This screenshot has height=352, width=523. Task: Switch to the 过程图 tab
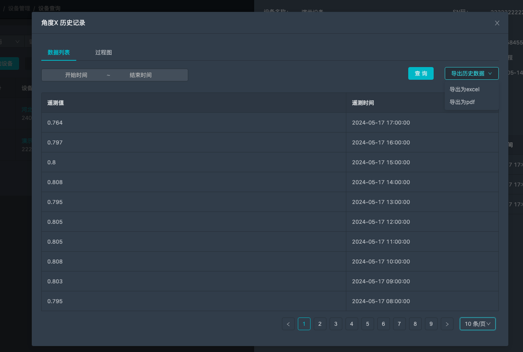click(x=104, y=52)
